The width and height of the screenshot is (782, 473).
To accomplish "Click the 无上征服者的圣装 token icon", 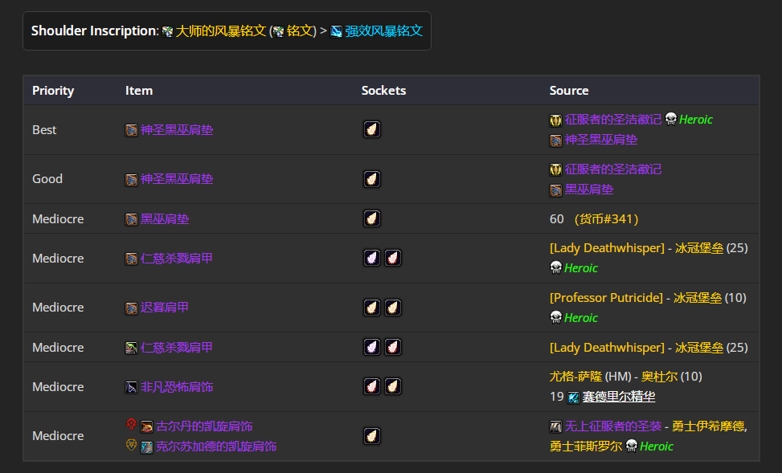I will (x=556, y=426).
